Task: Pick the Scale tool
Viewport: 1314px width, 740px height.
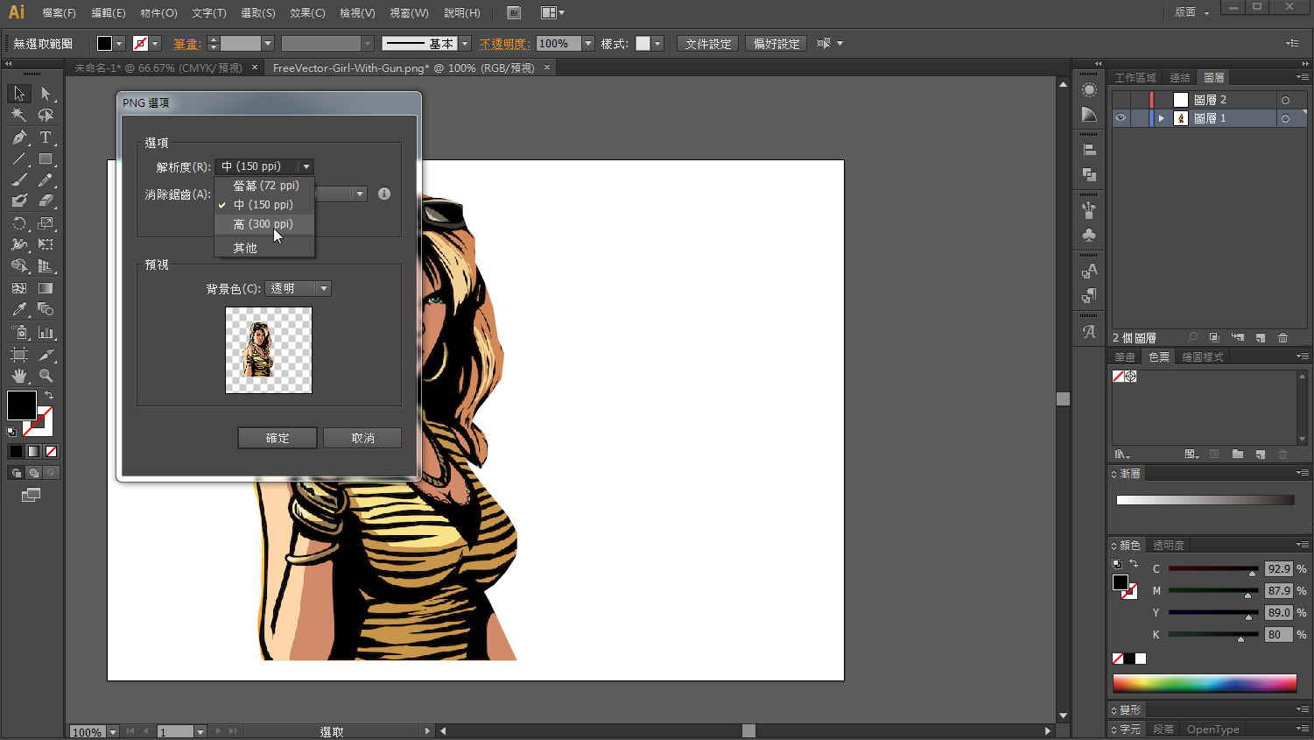Action: tap(46, 223)
